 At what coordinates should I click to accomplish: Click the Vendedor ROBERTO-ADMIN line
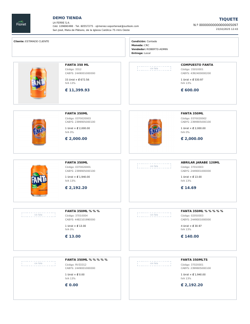(150, 49)
